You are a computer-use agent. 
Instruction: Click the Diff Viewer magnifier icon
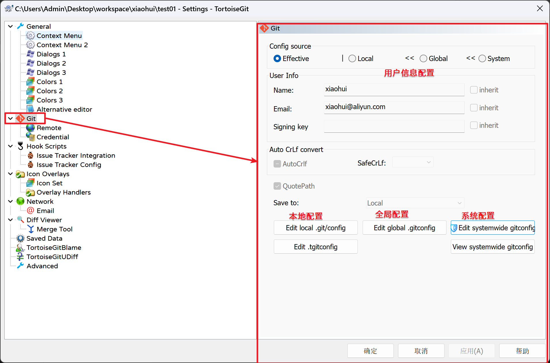(20, 220)
